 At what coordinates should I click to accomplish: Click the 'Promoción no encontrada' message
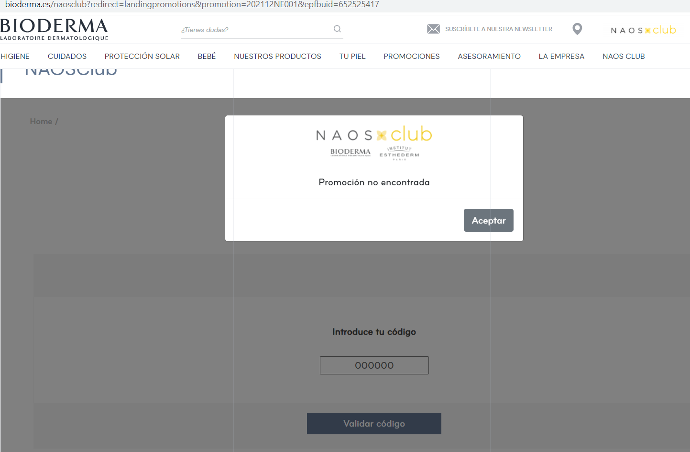point(374,182)
